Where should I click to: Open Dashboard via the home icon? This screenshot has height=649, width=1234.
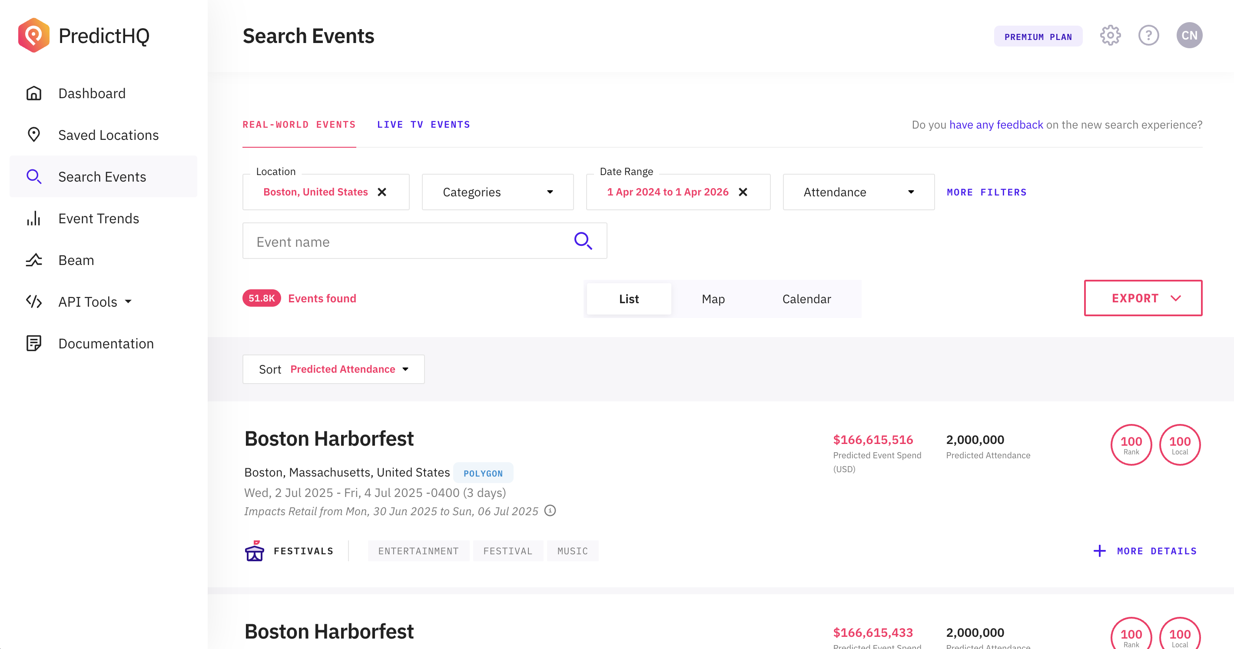33,93
